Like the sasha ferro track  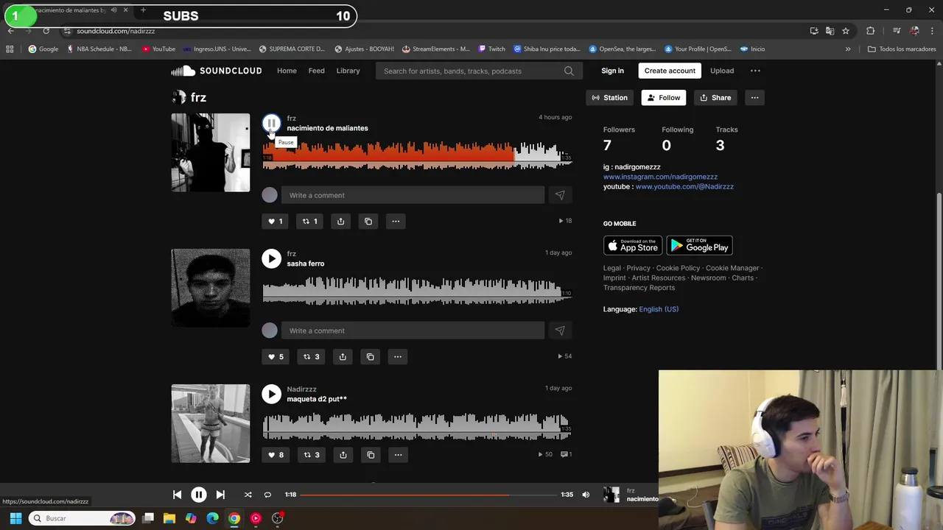(x=276, y=356)
